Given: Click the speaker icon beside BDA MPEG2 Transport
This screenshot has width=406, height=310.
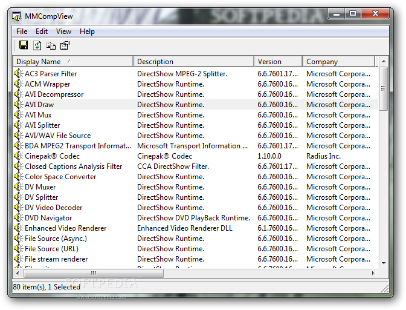Looking at the screenshot, I should pyautogui.click(x=19, y=146).
